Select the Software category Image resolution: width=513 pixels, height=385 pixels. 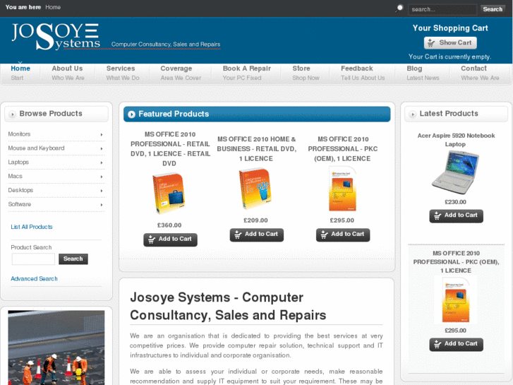[x=20, y=204]
